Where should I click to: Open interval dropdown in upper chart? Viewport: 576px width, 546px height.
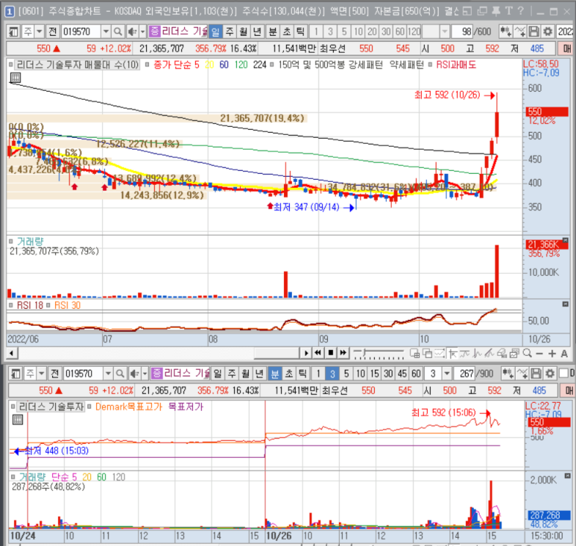445,31
